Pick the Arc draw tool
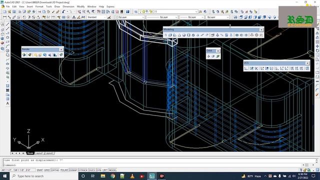The width and height of the screenshot is (320, 180). point(7,46)
